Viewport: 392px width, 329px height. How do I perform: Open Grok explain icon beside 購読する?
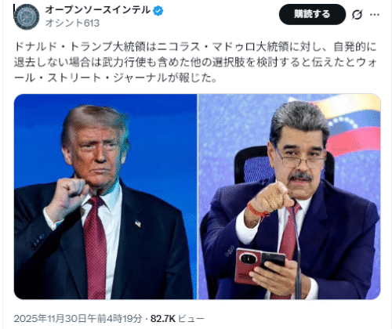(x=357, y=15)
